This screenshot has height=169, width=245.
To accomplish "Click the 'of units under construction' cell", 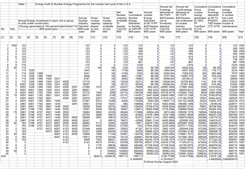I will pyautogui.click(x=33, y=24).
